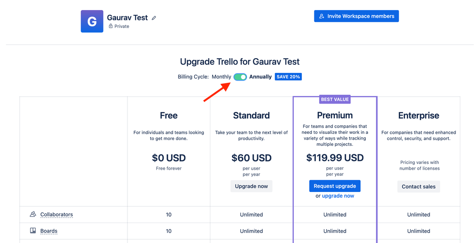Click the Boards row board icon
476x243 pixels.
point(33,231)
